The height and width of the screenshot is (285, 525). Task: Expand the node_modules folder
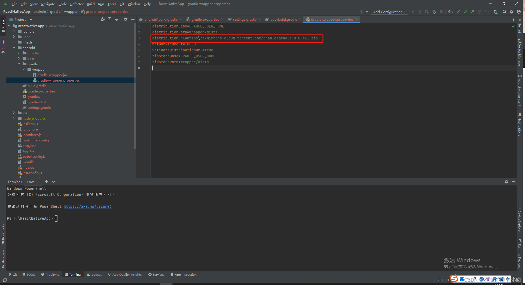pyautogui.click(x=14, y=118)
